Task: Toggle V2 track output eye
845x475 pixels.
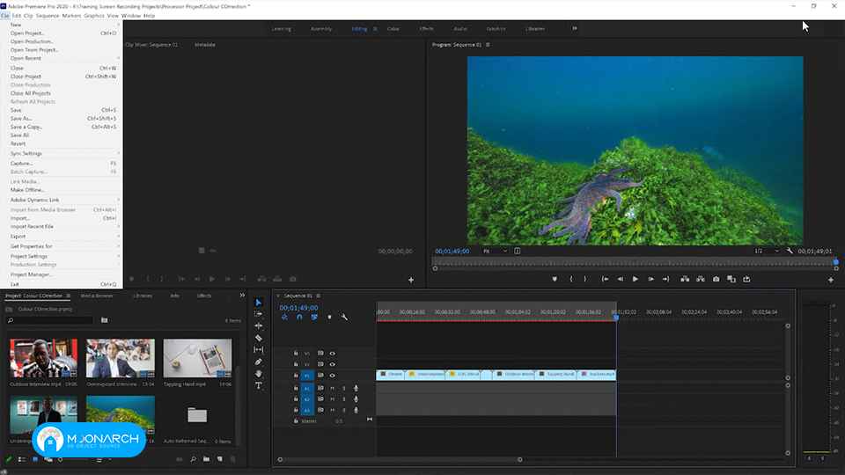Action: coord(333,364)
